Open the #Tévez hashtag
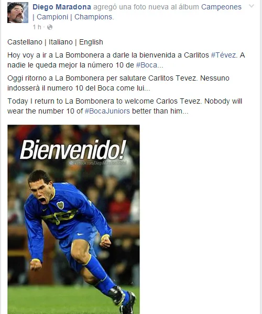 pos(224,55)
